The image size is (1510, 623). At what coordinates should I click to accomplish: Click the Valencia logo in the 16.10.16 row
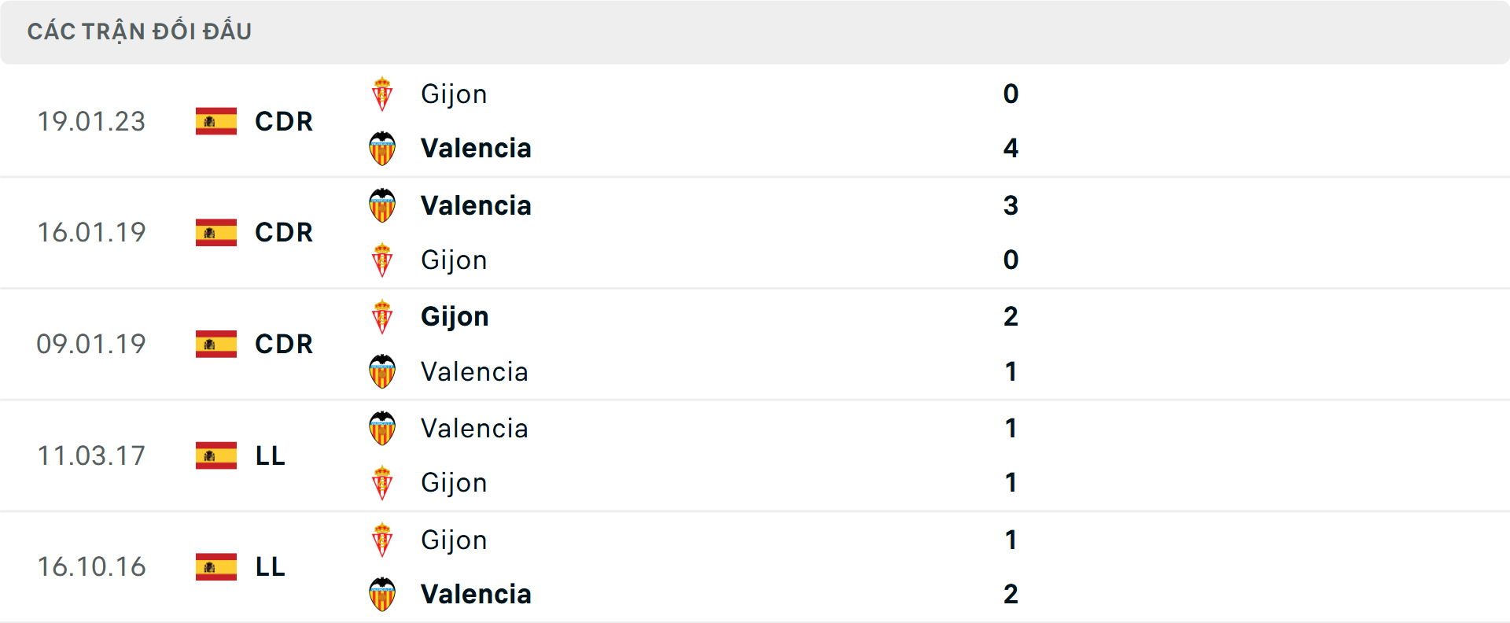click(383, 594)
